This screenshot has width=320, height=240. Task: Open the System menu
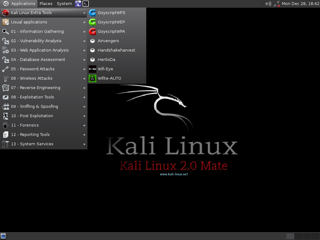(64, 4)
